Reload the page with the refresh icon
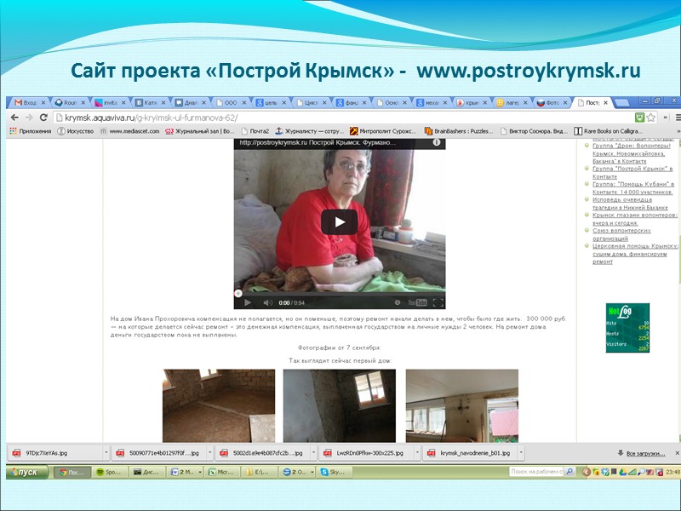This screenshot has height=511, width=681. coord(43,118)
